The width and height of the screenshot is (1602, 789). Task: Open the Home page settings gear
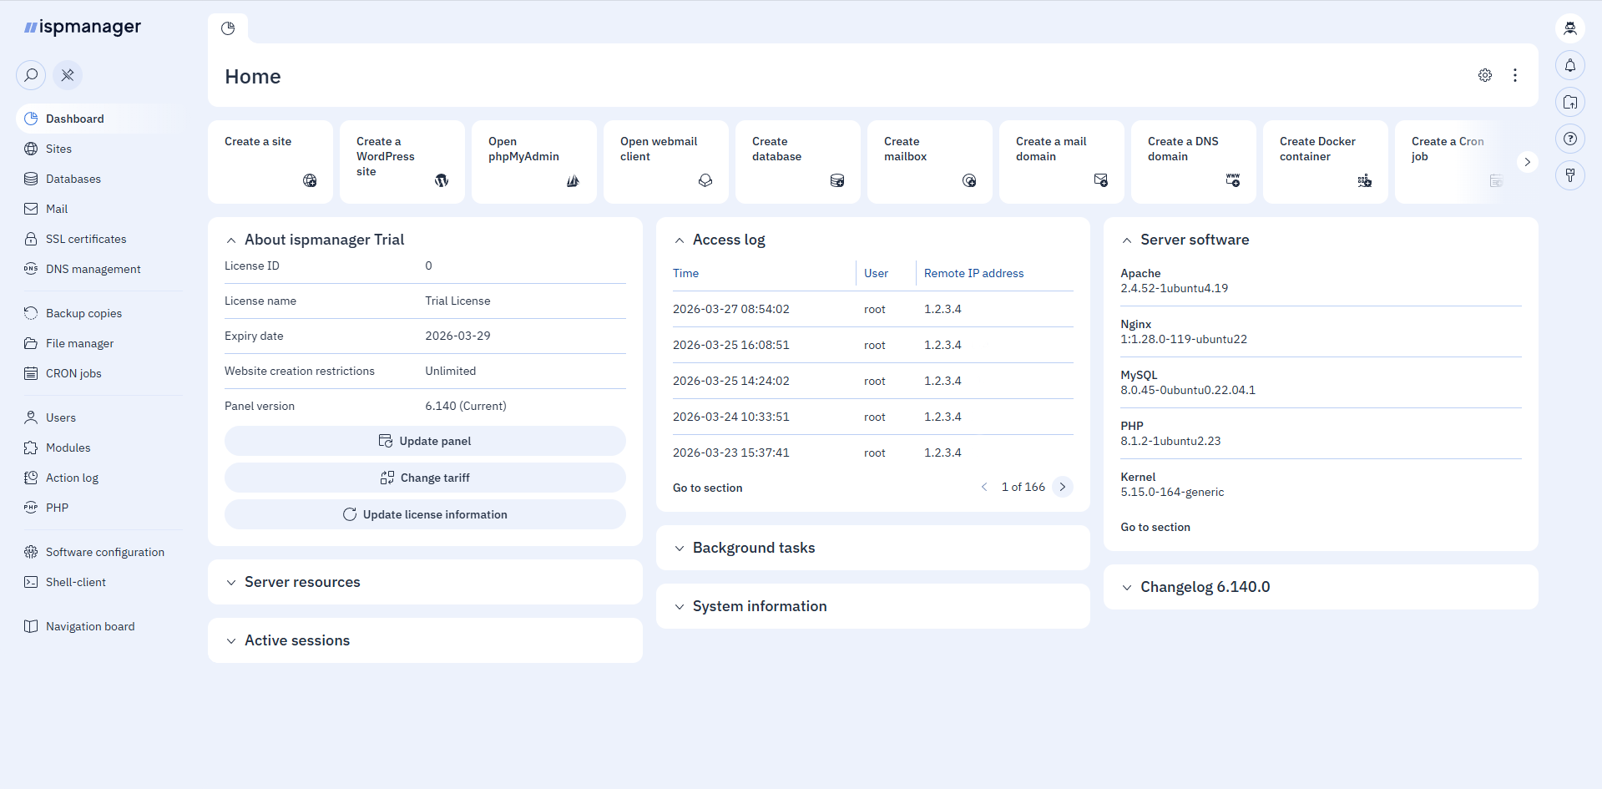[x=1485, y=75]
